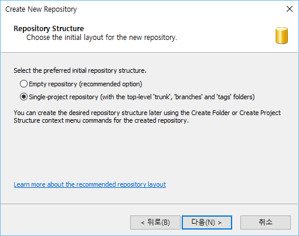This screenshot has height=236, width=299.
Task: Click the empty gray area above the link
Action: tap(148, 153)
